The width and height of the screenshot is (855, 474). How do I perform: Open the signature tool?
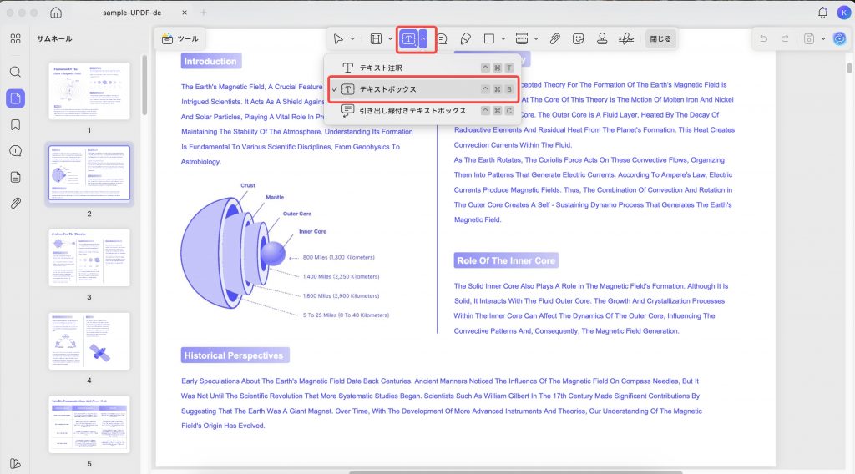coord(626,38)
